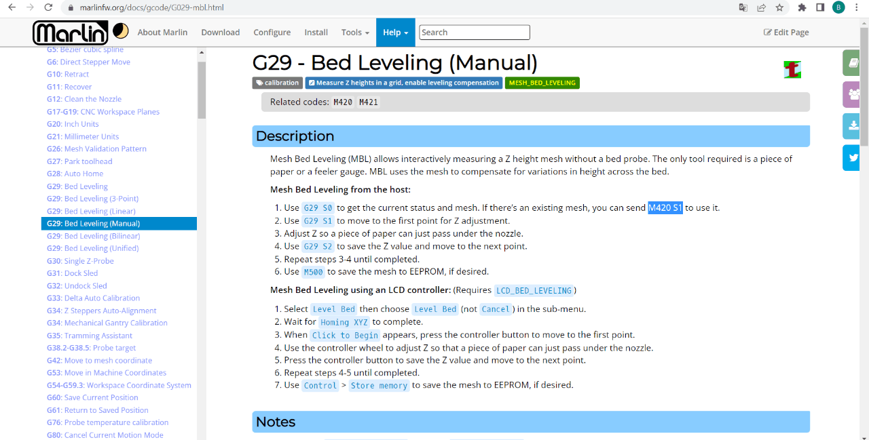
Task: Click the Marlin logo
Action: click(71, 32)
